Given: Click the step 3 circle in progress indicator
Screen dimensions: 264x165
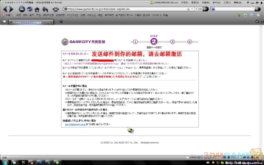Looking at the screenshot, I should click(172, 41).
